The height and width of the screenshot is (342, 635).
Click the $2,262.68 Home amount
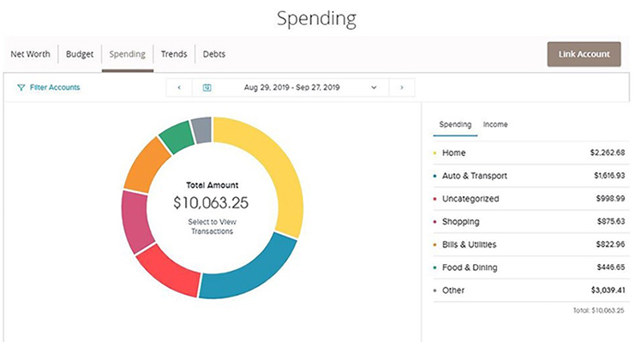click(608, 153)
